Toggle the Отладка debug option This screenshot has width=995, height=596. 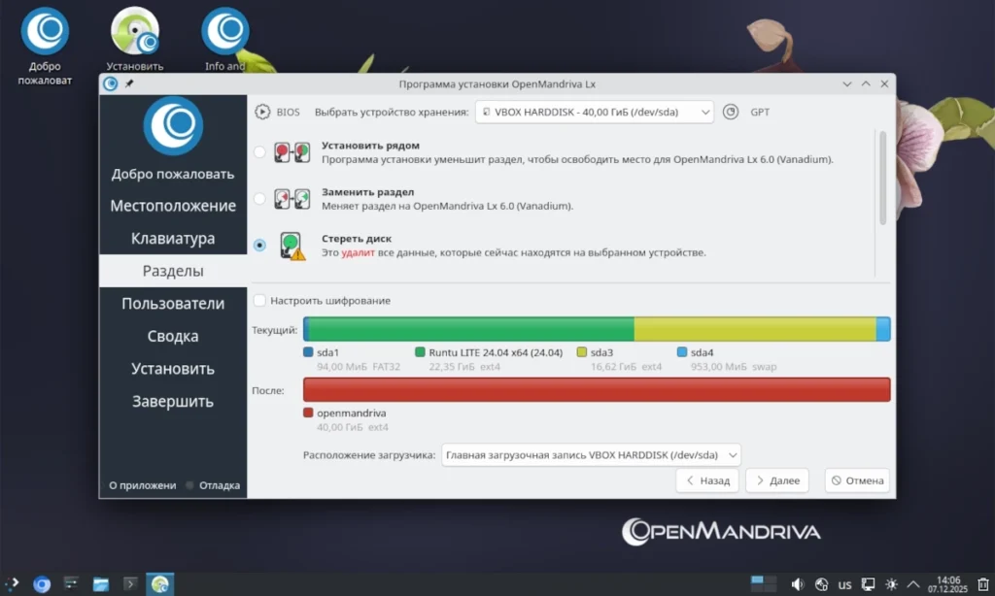pyautogui.click(x=213, y=485)
